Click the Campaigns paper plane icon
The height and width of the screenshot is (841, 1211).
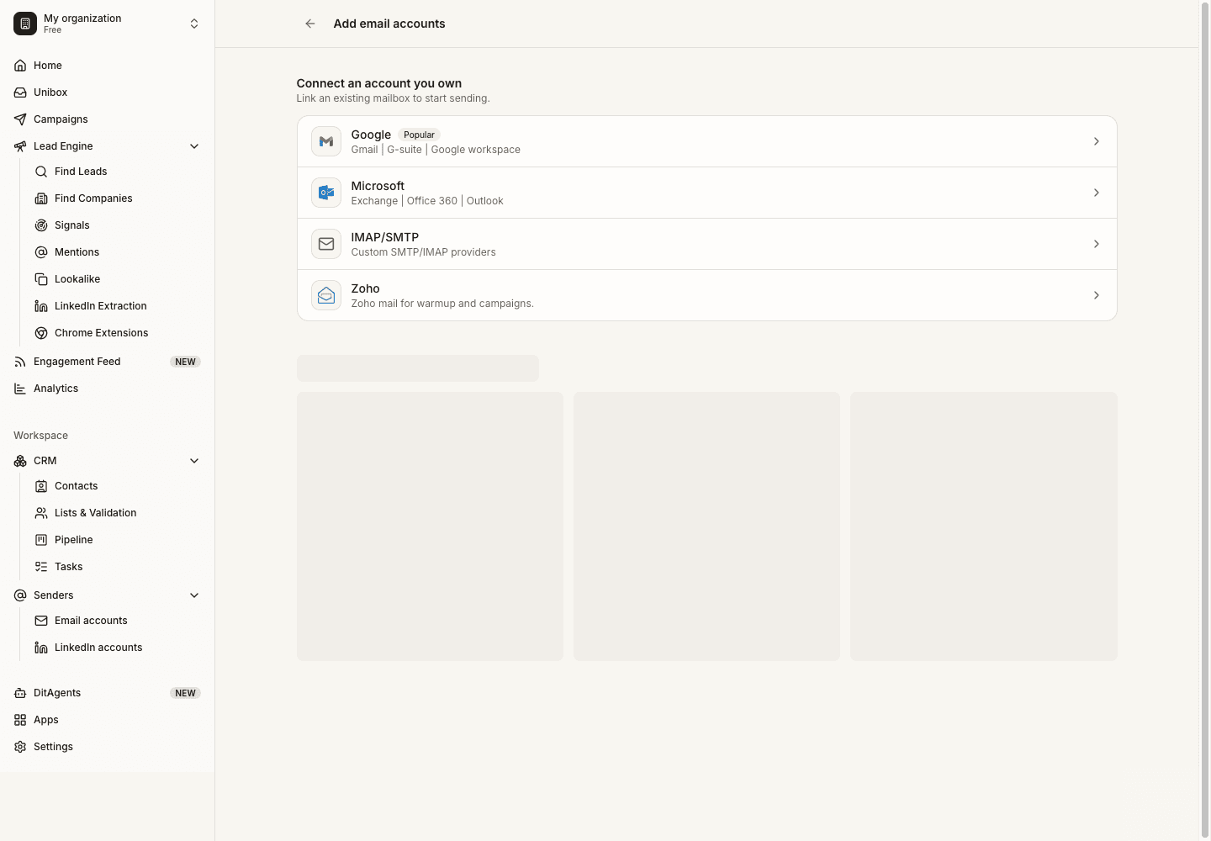20,119
